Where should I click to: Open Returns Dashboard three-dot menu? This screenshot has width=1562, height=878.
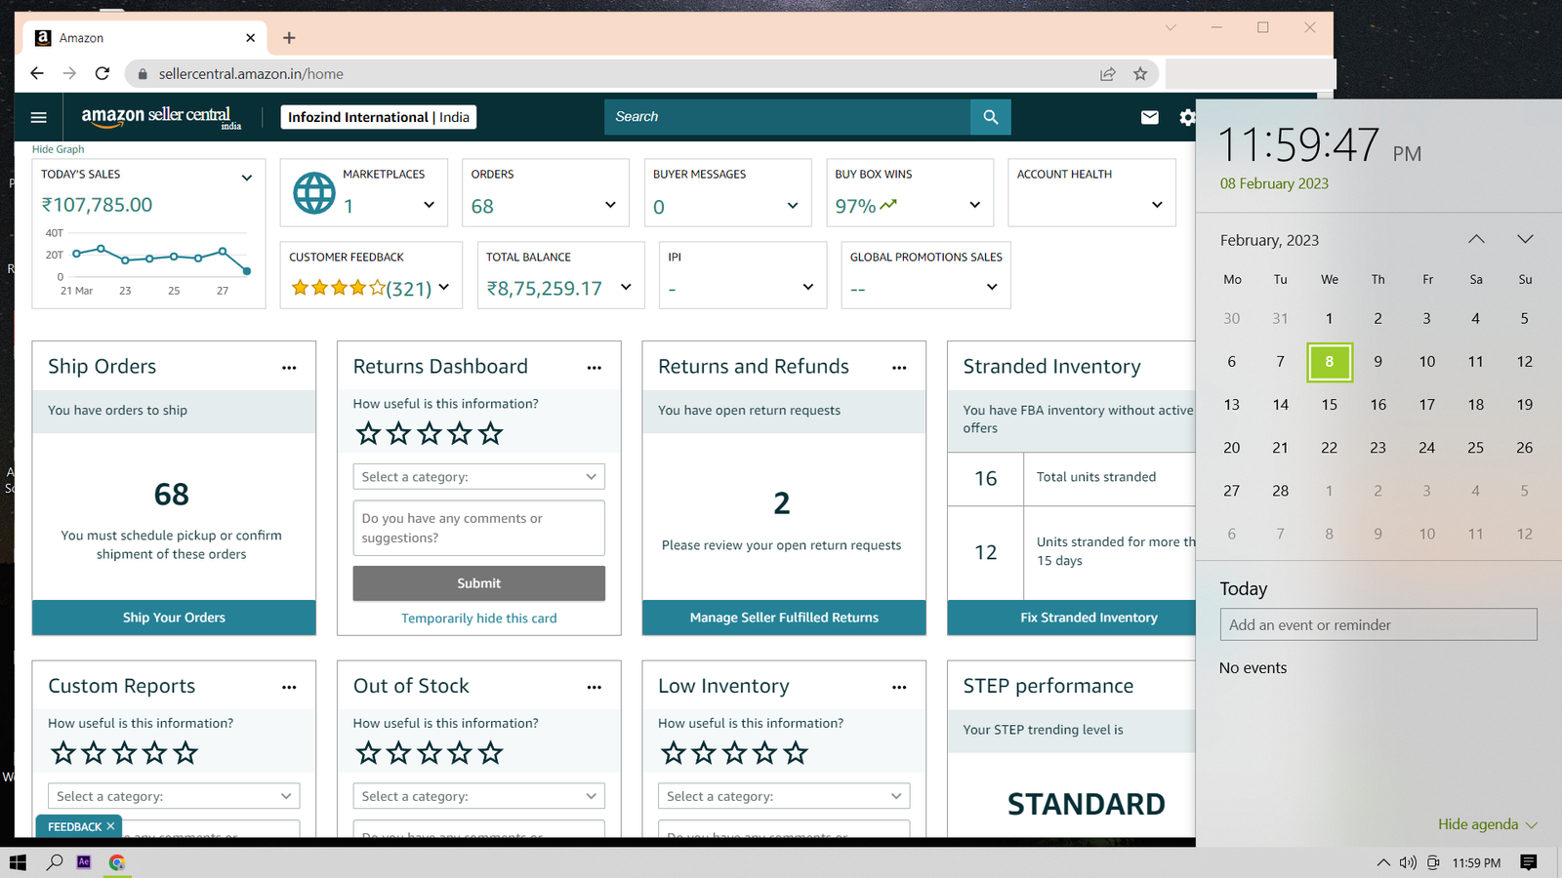tap(594, 368)
